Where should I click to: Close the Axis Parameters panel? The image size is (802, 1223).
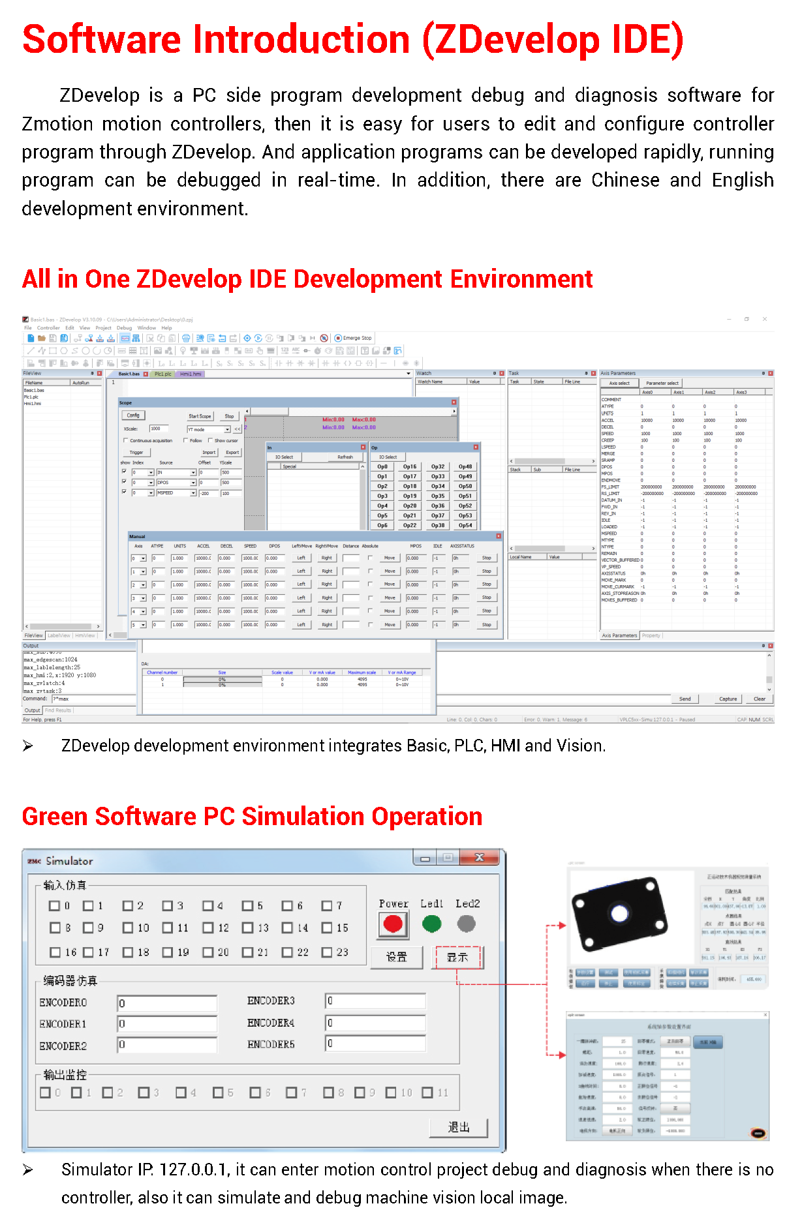coord(771,374)
